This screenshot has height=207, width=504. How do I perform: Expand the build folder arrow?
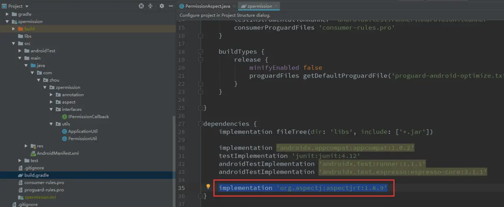pos(14,29)
